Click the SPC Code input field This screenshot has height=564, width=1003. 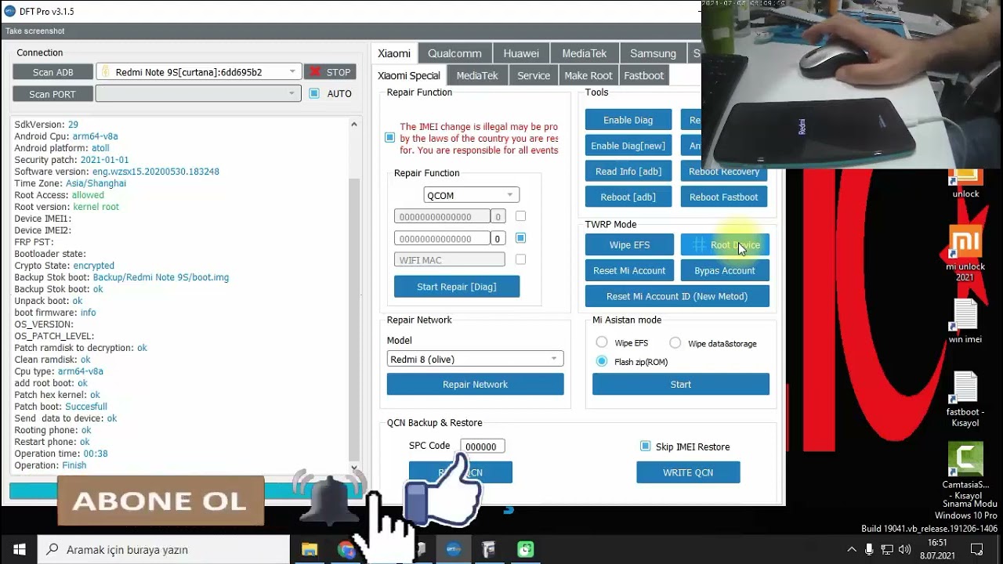point(482,446)
